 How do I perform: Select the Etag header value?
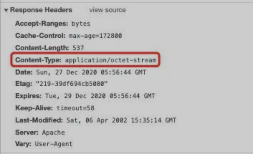[72, 84]
